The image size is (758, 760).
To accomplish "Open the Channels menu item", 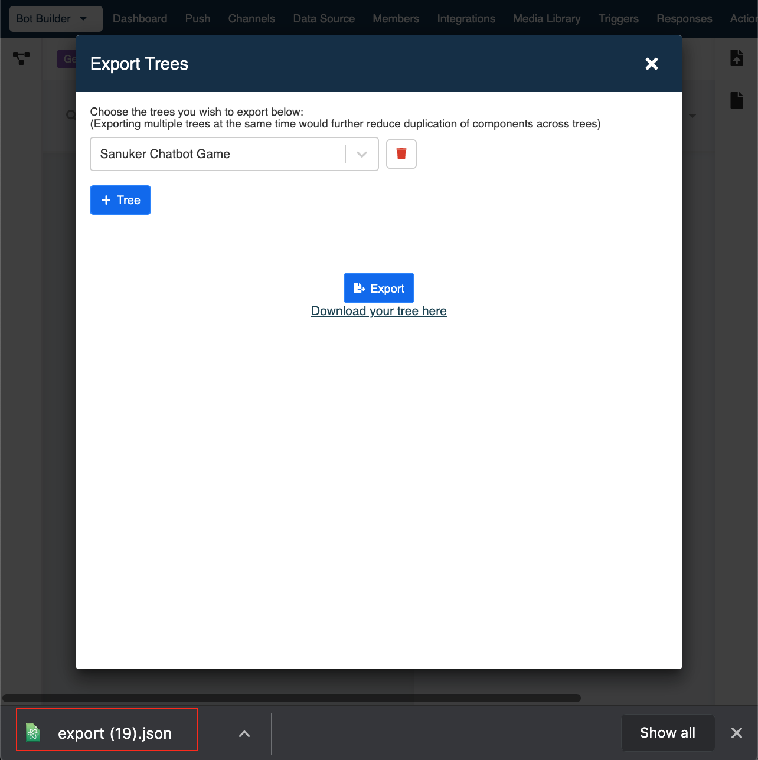I will pos(251,19).
